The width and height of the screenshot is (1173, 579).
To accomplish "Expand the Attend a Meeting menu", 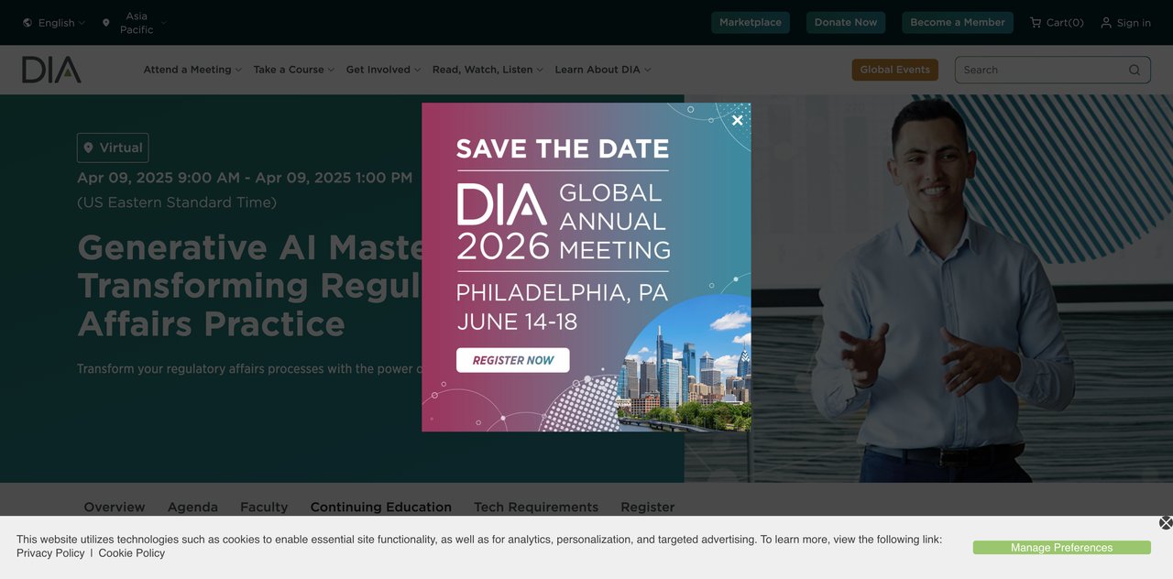I will tap(192, 70).
